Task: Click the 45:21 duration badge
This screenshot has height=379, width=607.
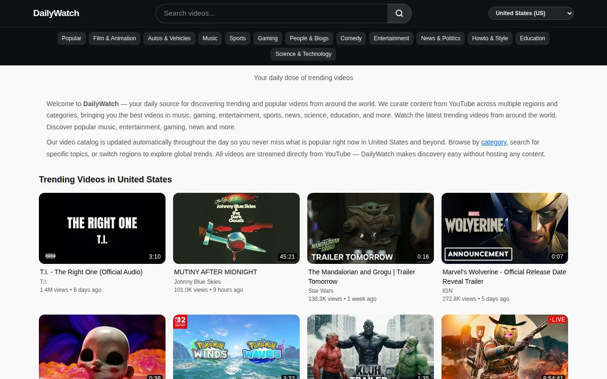Action: coord(287,257)
